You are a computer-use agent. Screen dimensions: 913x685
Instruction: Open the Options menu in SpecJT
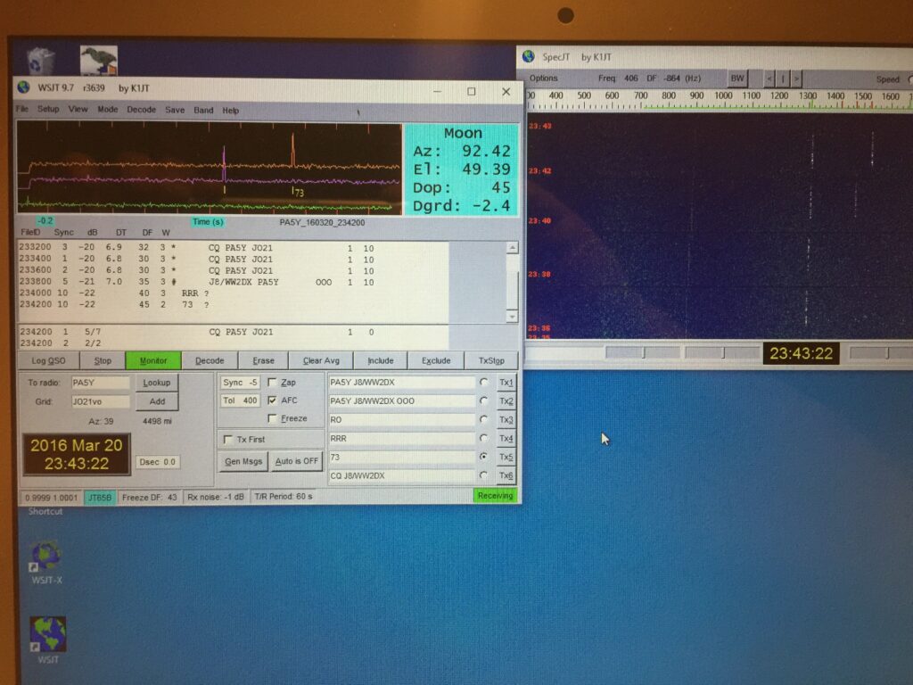pyautogui.click(x=544, y=78)
